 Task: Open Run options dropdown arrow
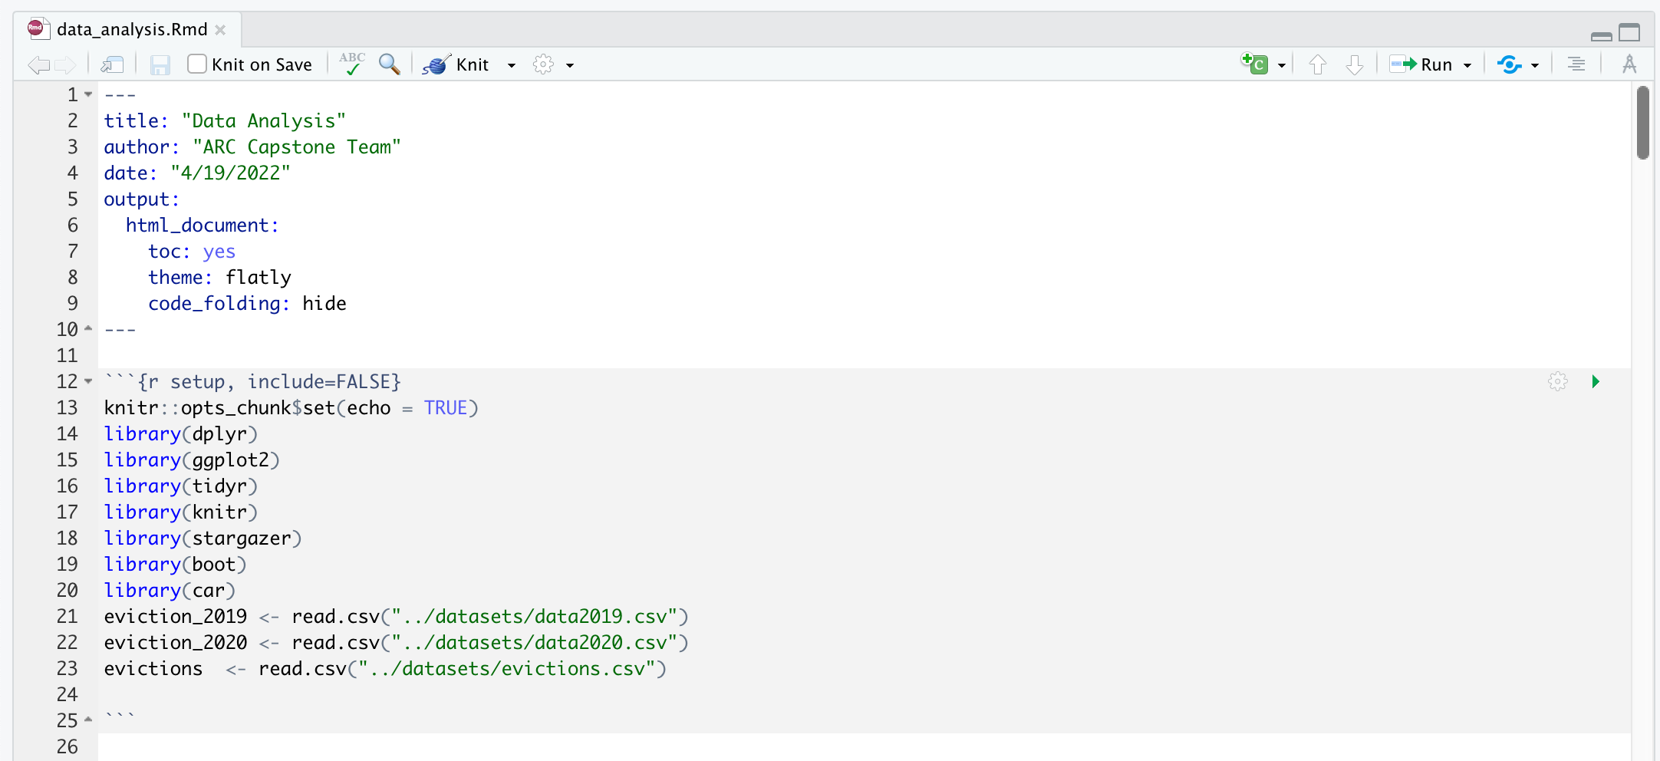1467,66
